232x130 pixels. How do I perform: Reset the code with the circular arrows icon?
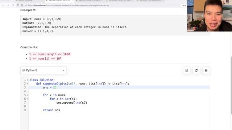(x=196, y=70)
